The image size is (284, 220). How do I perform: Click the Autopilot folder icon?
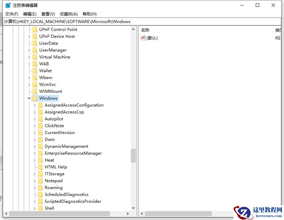pos(41,119)
